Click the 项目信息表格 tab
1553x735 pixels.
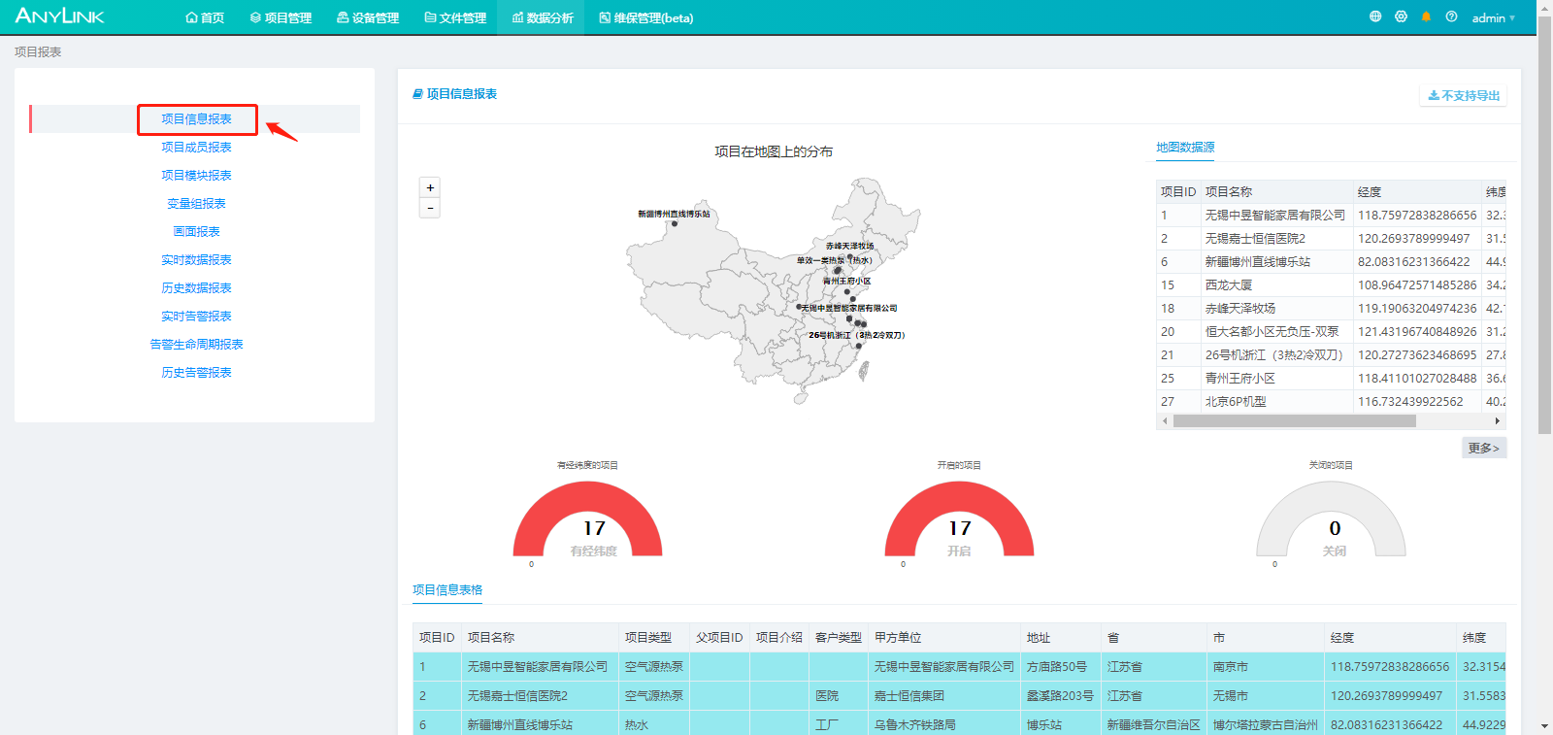coord(447,589)
